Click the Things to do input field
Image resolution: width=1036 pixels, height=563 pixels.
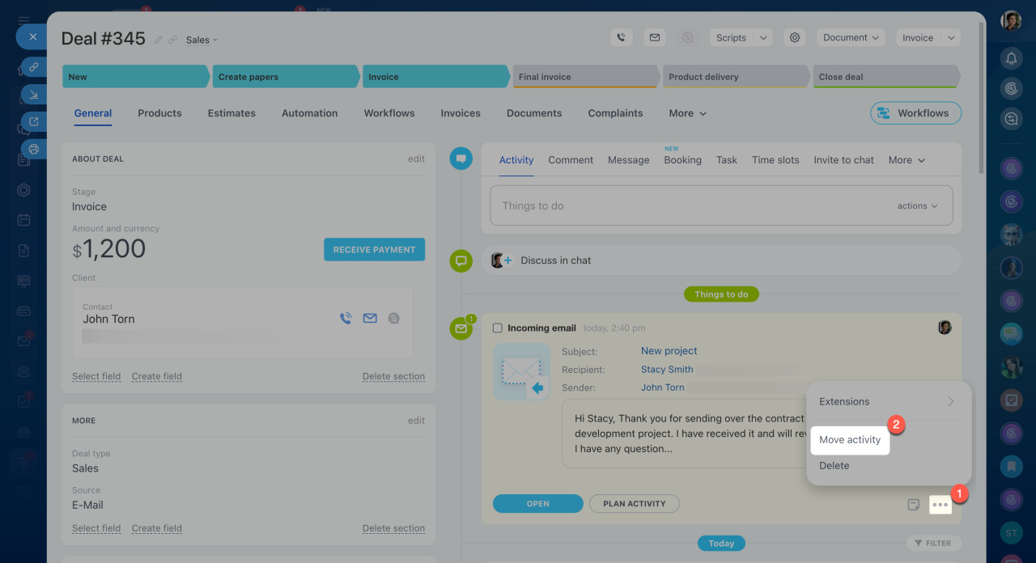[688, 206]
